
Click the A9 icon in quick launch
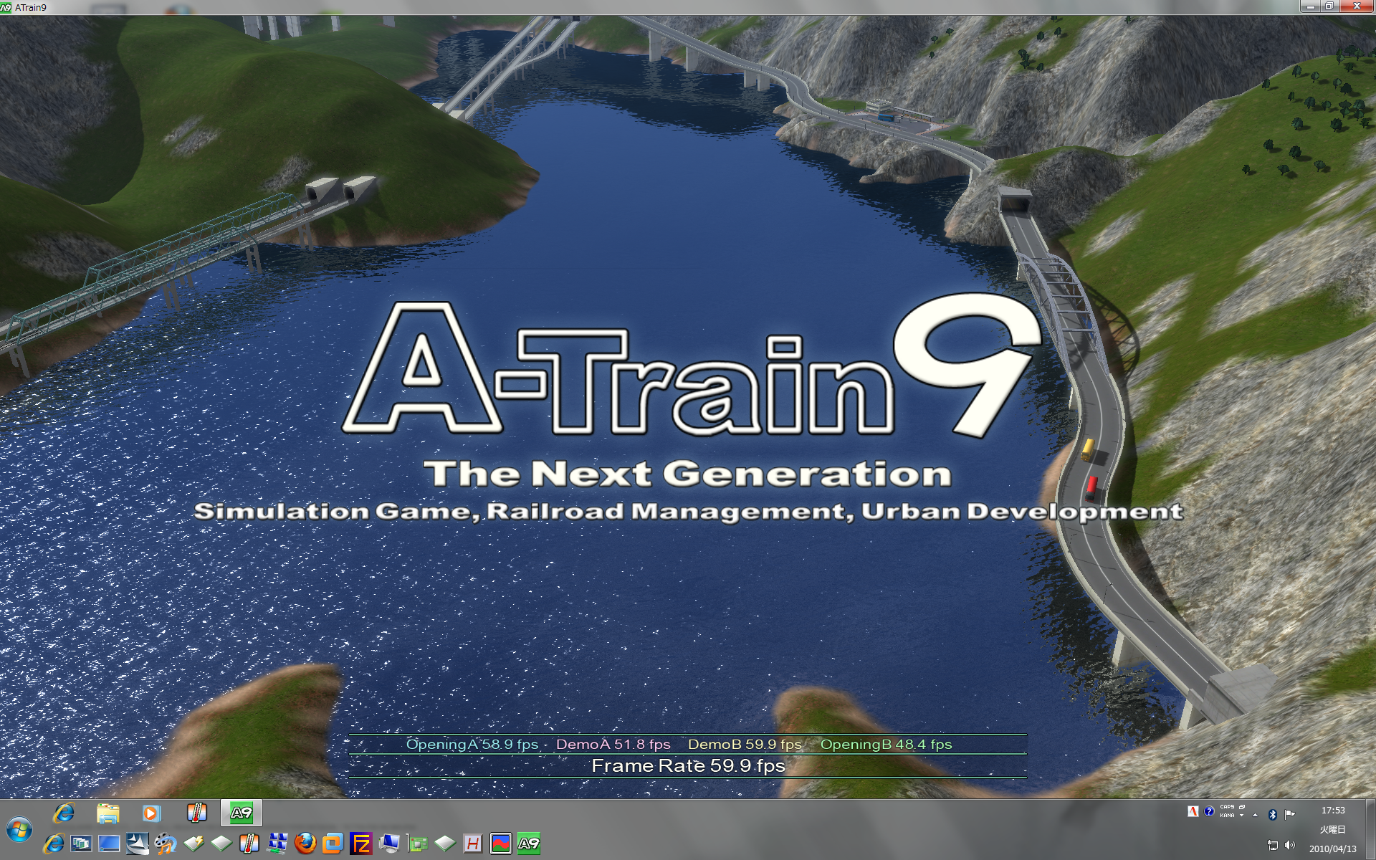point(528,844)
